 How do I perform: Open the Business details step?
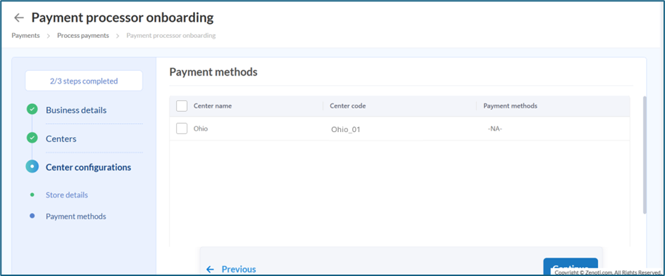pyautogui.click(x=76, y=110)
